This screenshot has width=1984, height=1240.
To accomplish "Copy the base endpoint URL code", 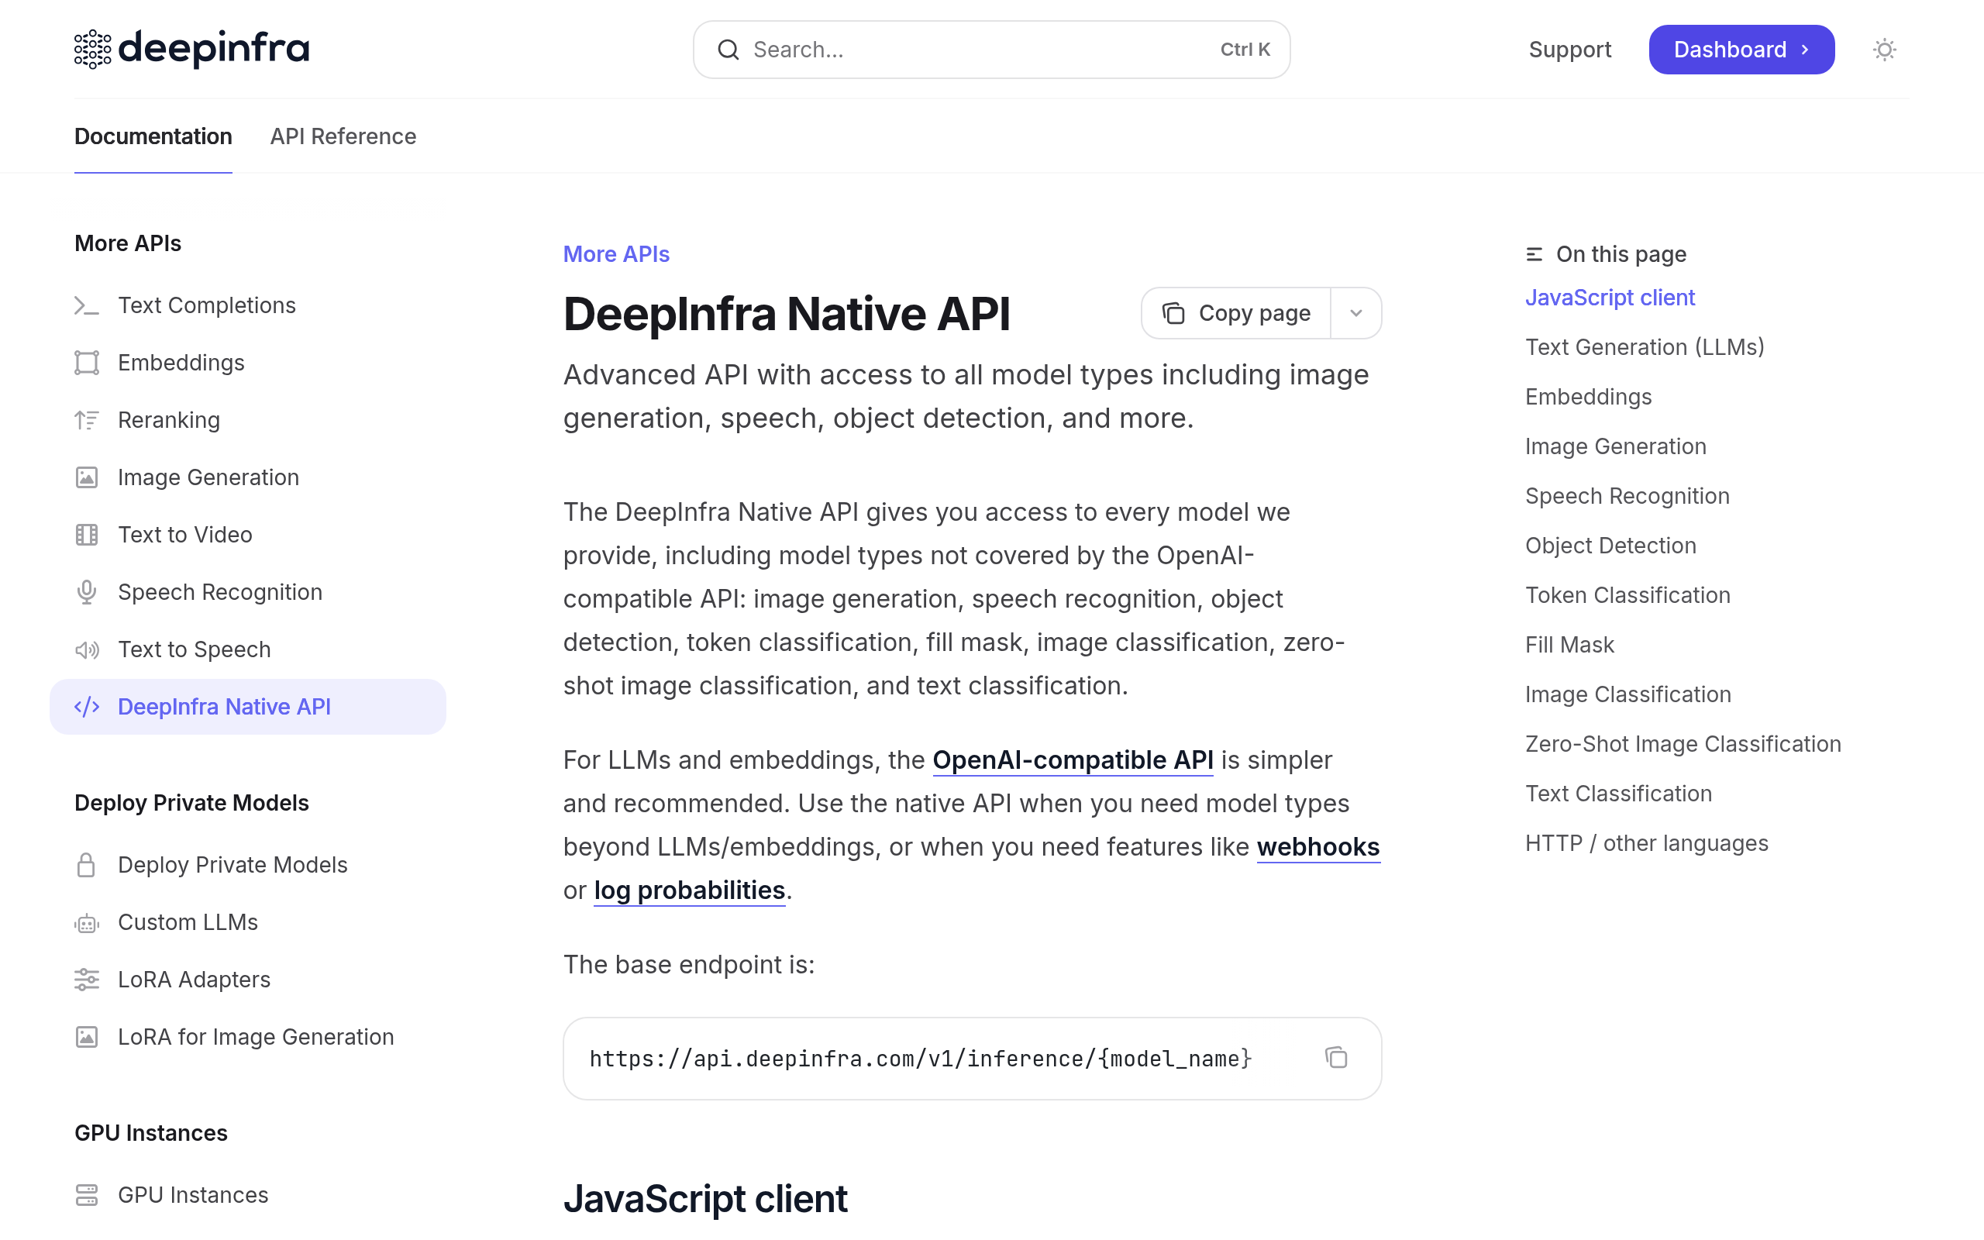I will [1335, 1058].
